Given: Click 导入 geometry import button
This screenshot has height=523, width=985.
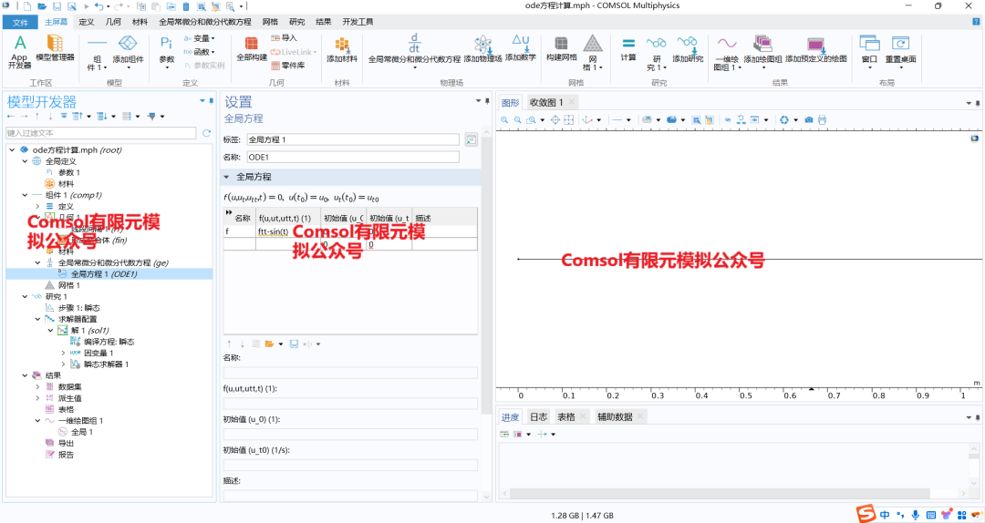Looking at the screenshot, I should tap(284, 37).
